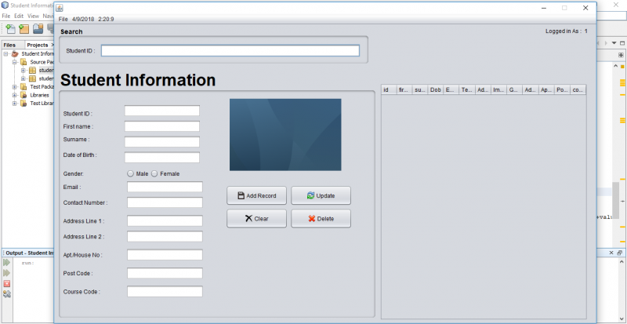Expand the Test Packages tree node
Image resolution: width=627 pixels, height=324 pixels.
pyautogui.click(x=14, y=87)
